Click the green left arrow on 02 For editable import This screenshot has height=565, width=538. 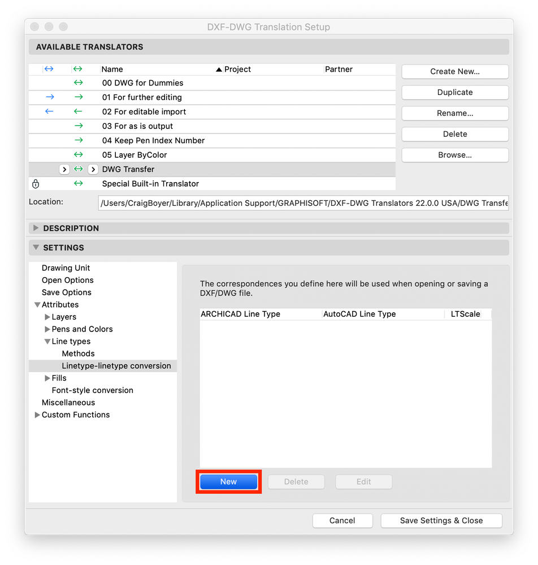pos(78,111)
